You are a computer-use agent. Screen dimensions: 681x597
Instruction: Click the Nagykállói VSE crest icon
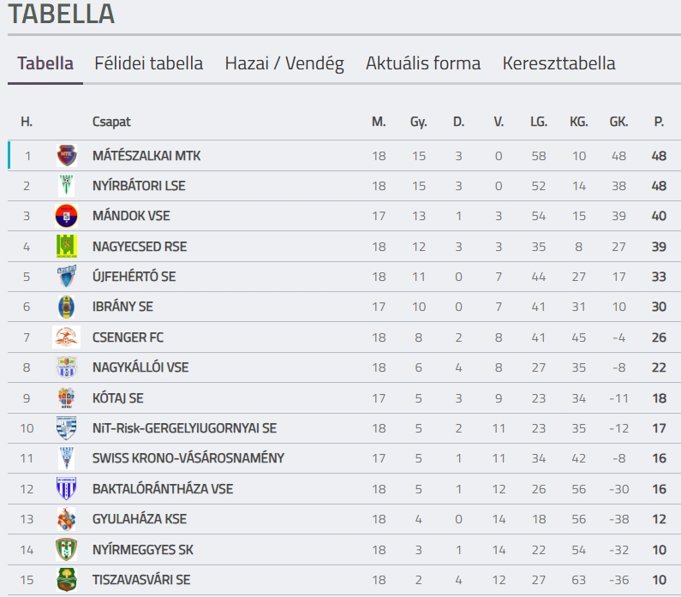pos(66,367)
